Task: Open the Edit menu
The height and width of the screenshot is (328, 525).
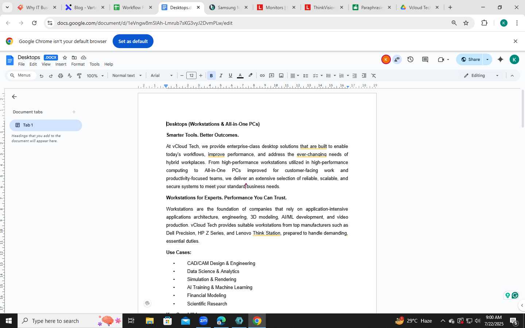Action: pos(33,65)
